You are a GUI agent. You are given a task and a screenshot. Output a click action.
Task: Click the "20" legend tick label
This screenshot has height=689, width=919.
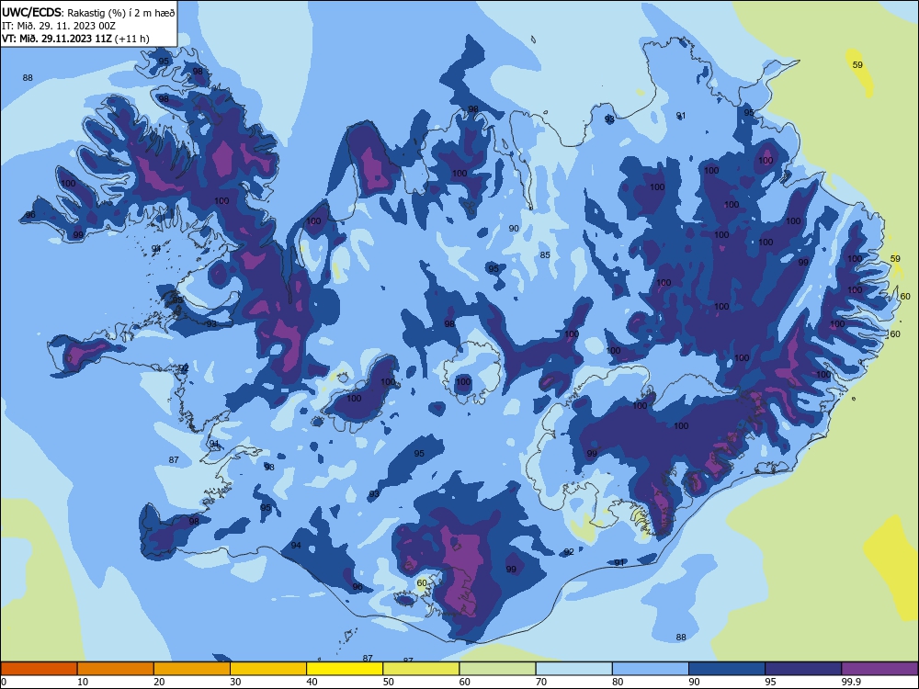click(159, 682)
